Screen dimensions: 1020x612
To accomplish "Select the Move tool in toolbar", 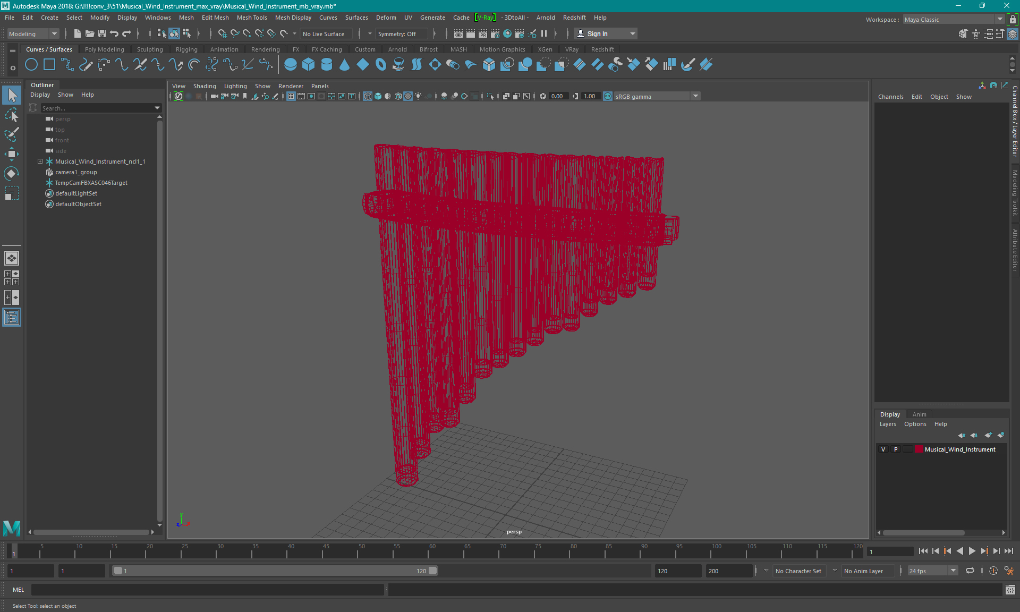I will click(11, 155).
